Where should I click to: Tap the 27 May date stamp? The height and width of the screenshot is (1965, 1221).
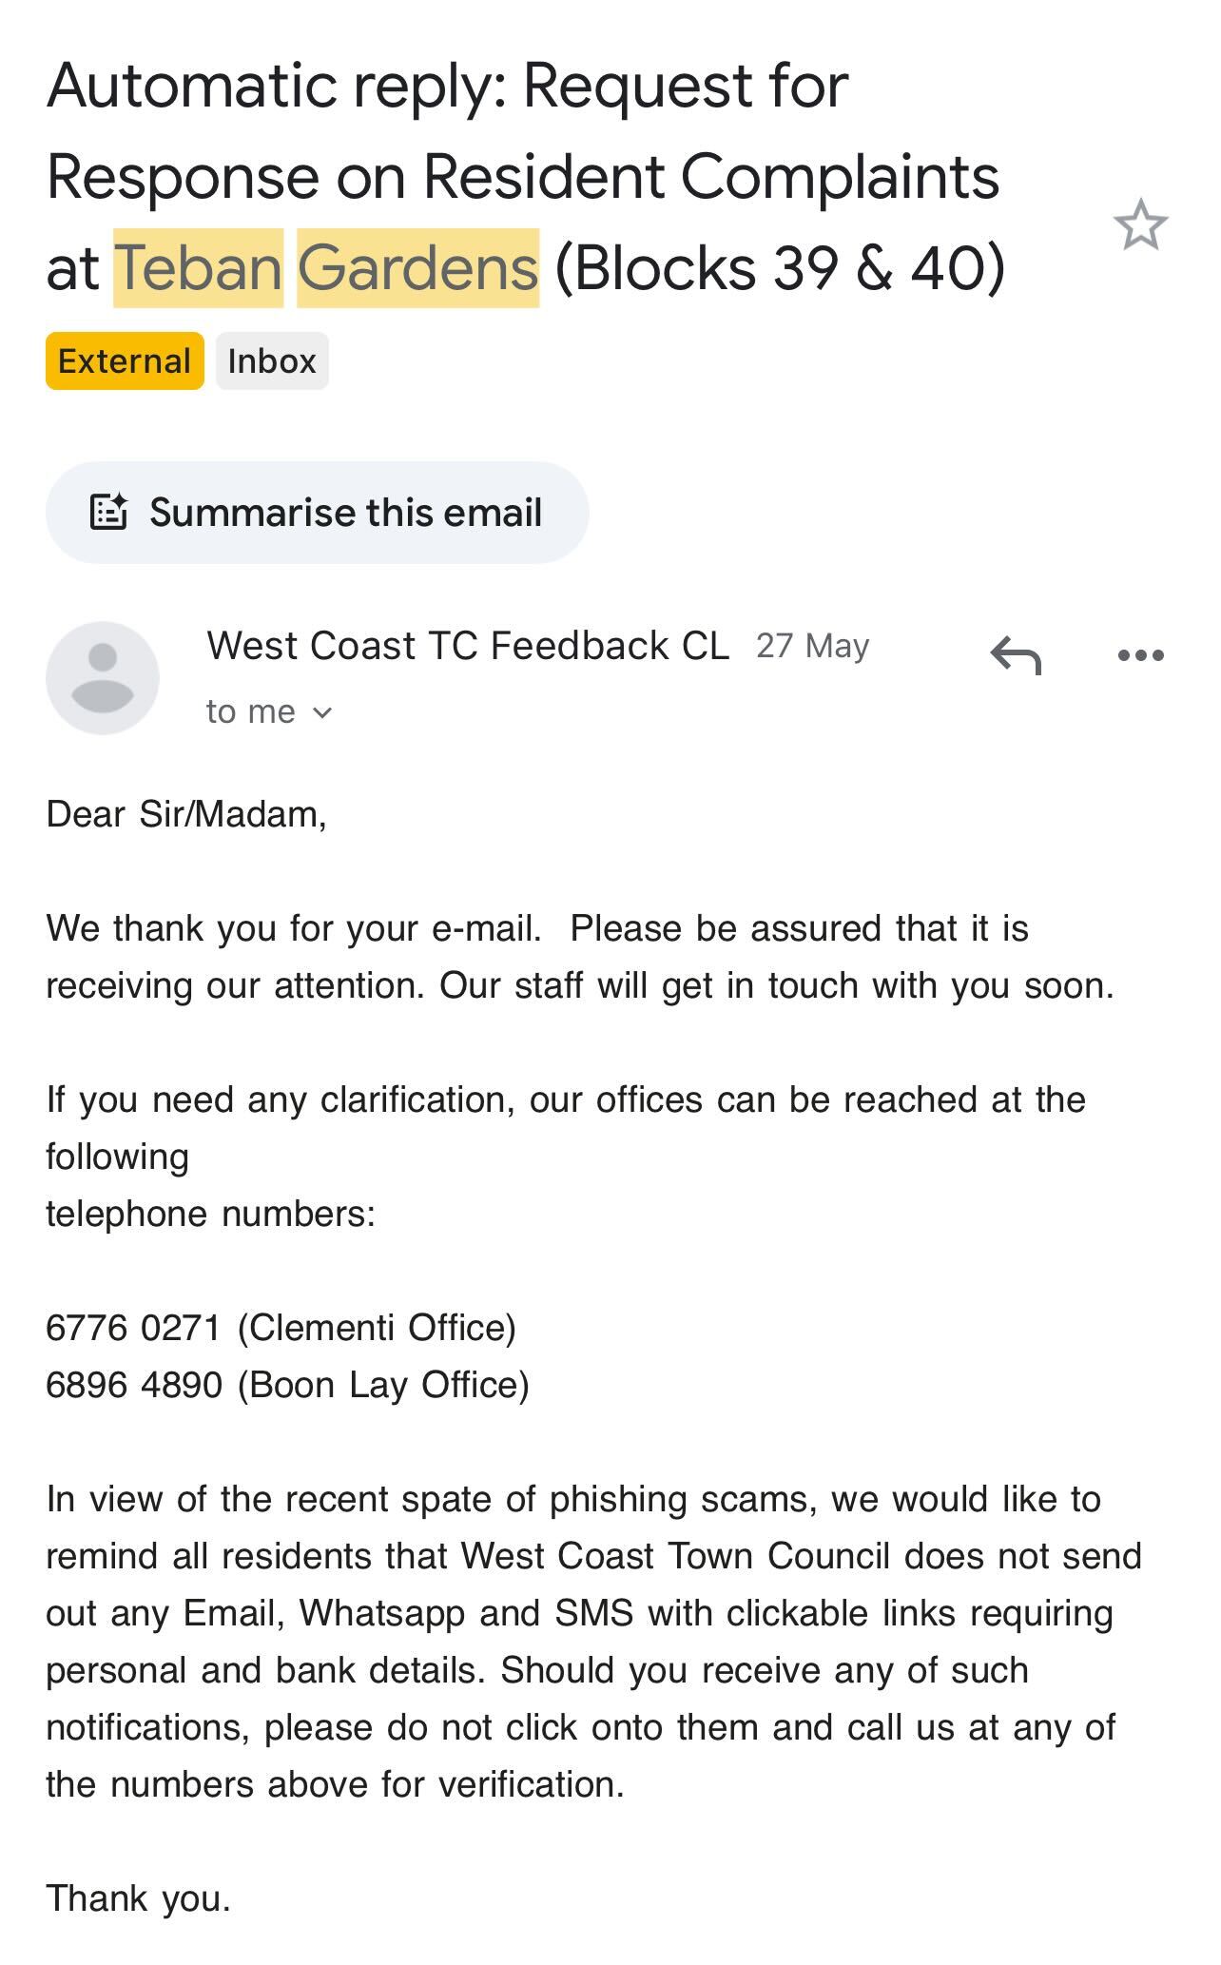pos(813,646)
